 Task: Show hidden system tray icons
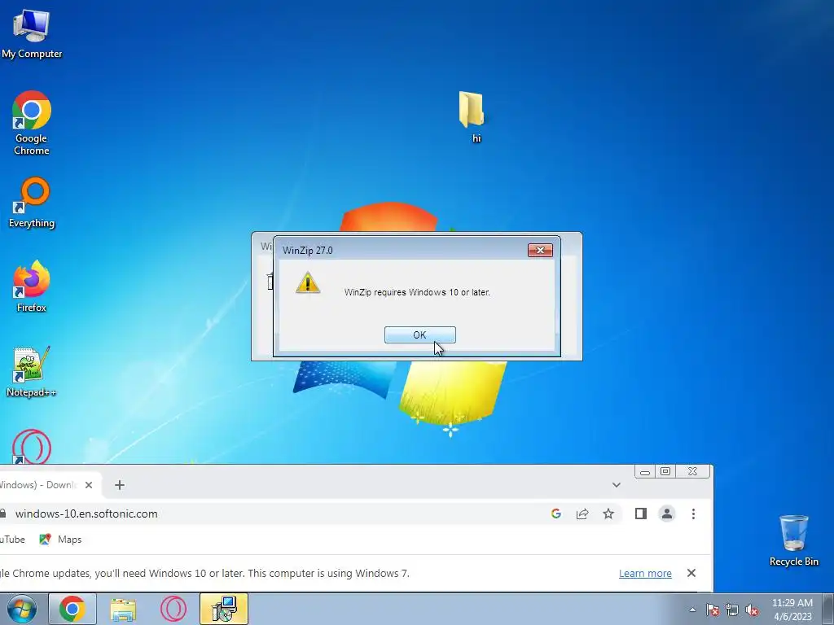point(692,610)
